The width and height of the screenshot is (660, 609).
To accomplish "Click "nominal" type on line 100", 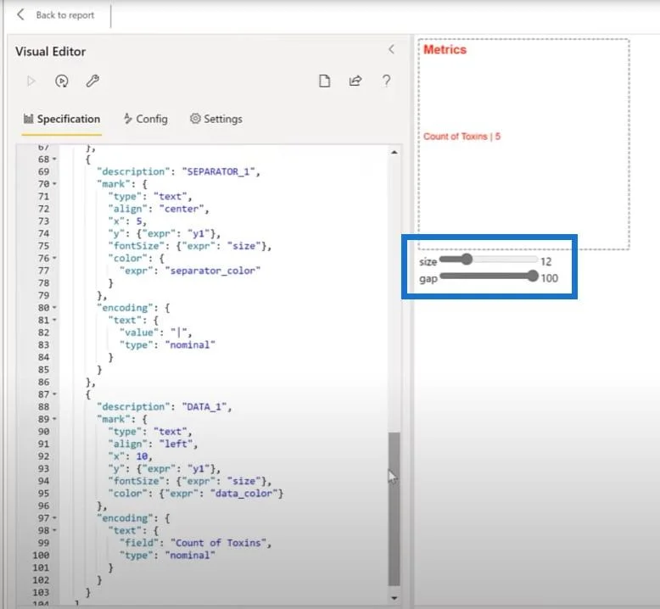I will coord(190,556).
